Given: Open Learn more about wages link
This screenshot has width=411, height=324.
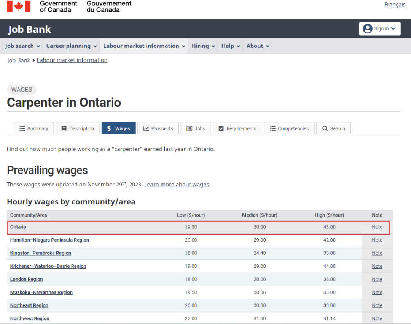Looking at the screenshot, I should tap(177, 185).
